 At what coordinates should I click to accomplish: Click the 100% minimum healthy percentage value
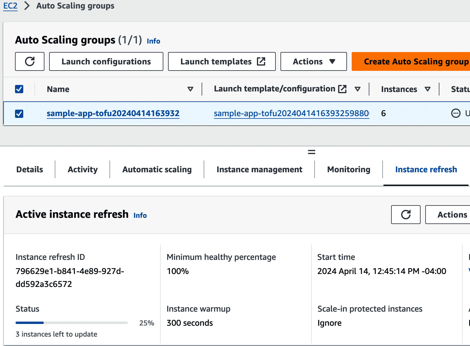[177, 271]
